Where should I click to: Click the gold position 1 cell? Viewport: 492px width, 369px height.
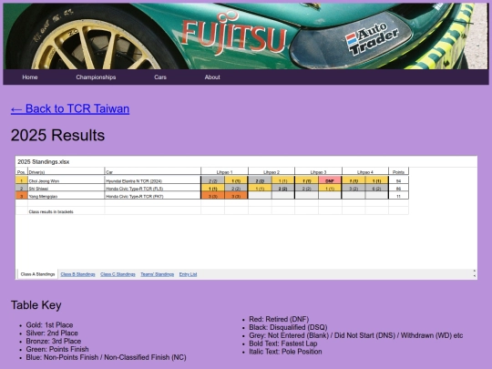coord(21,180)
